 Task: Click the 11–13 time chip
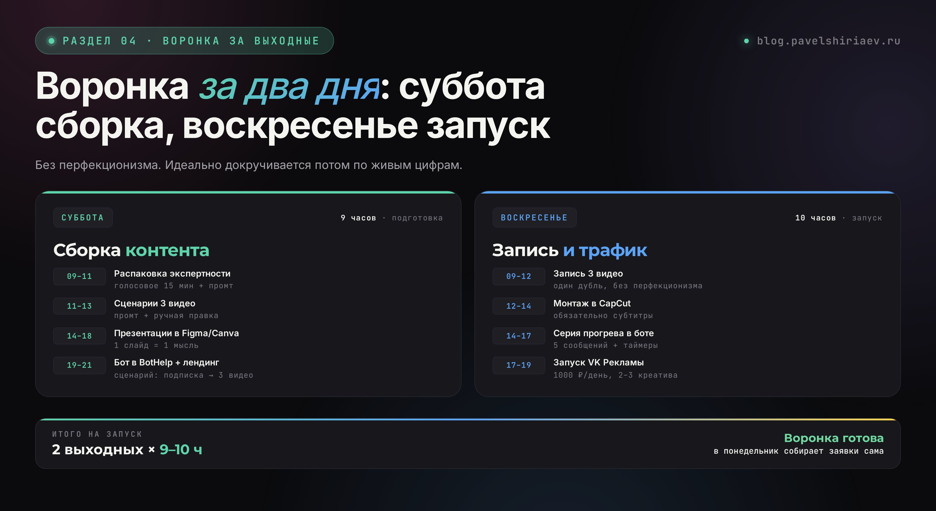click(79, 306)
